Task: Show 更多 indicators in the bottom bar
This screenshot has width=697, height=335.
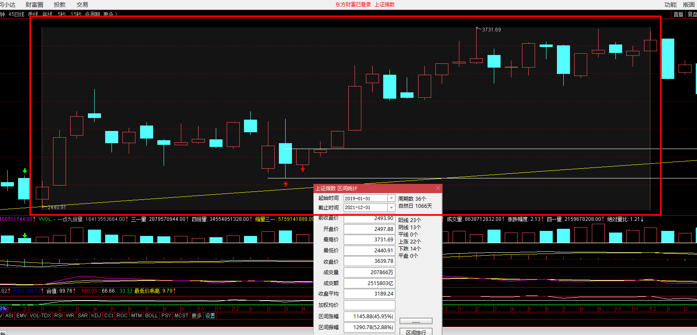Action: pyautogui.click(x=196, y=316)
